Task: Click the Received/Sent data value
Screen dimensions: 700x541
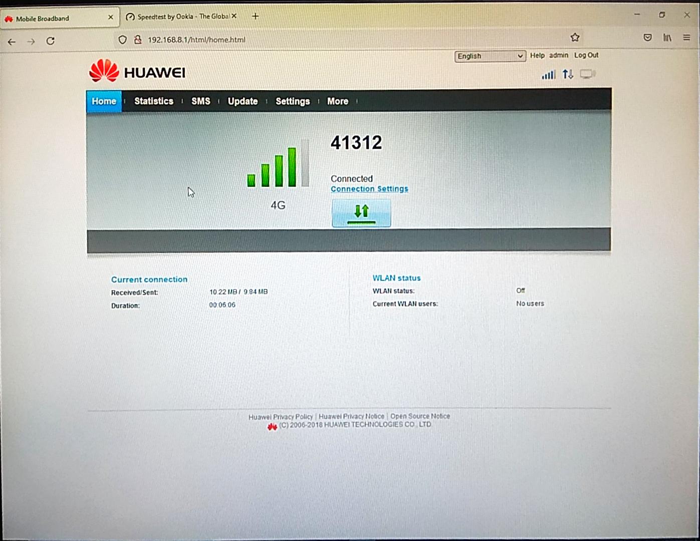Action: [239, 292]
